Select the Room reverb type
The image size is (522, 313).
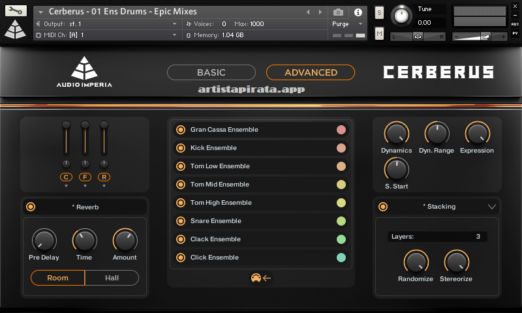pos(57,278)
